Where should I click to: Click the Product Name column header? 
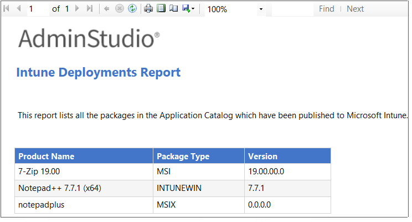tap(46, 156)
